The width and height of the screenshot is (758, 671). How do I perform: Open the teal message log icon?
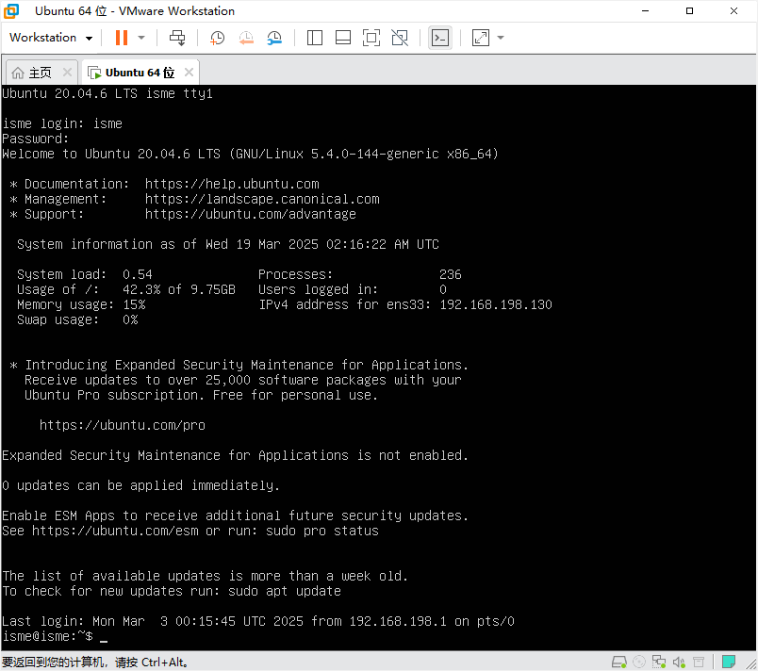pos(729,662)
